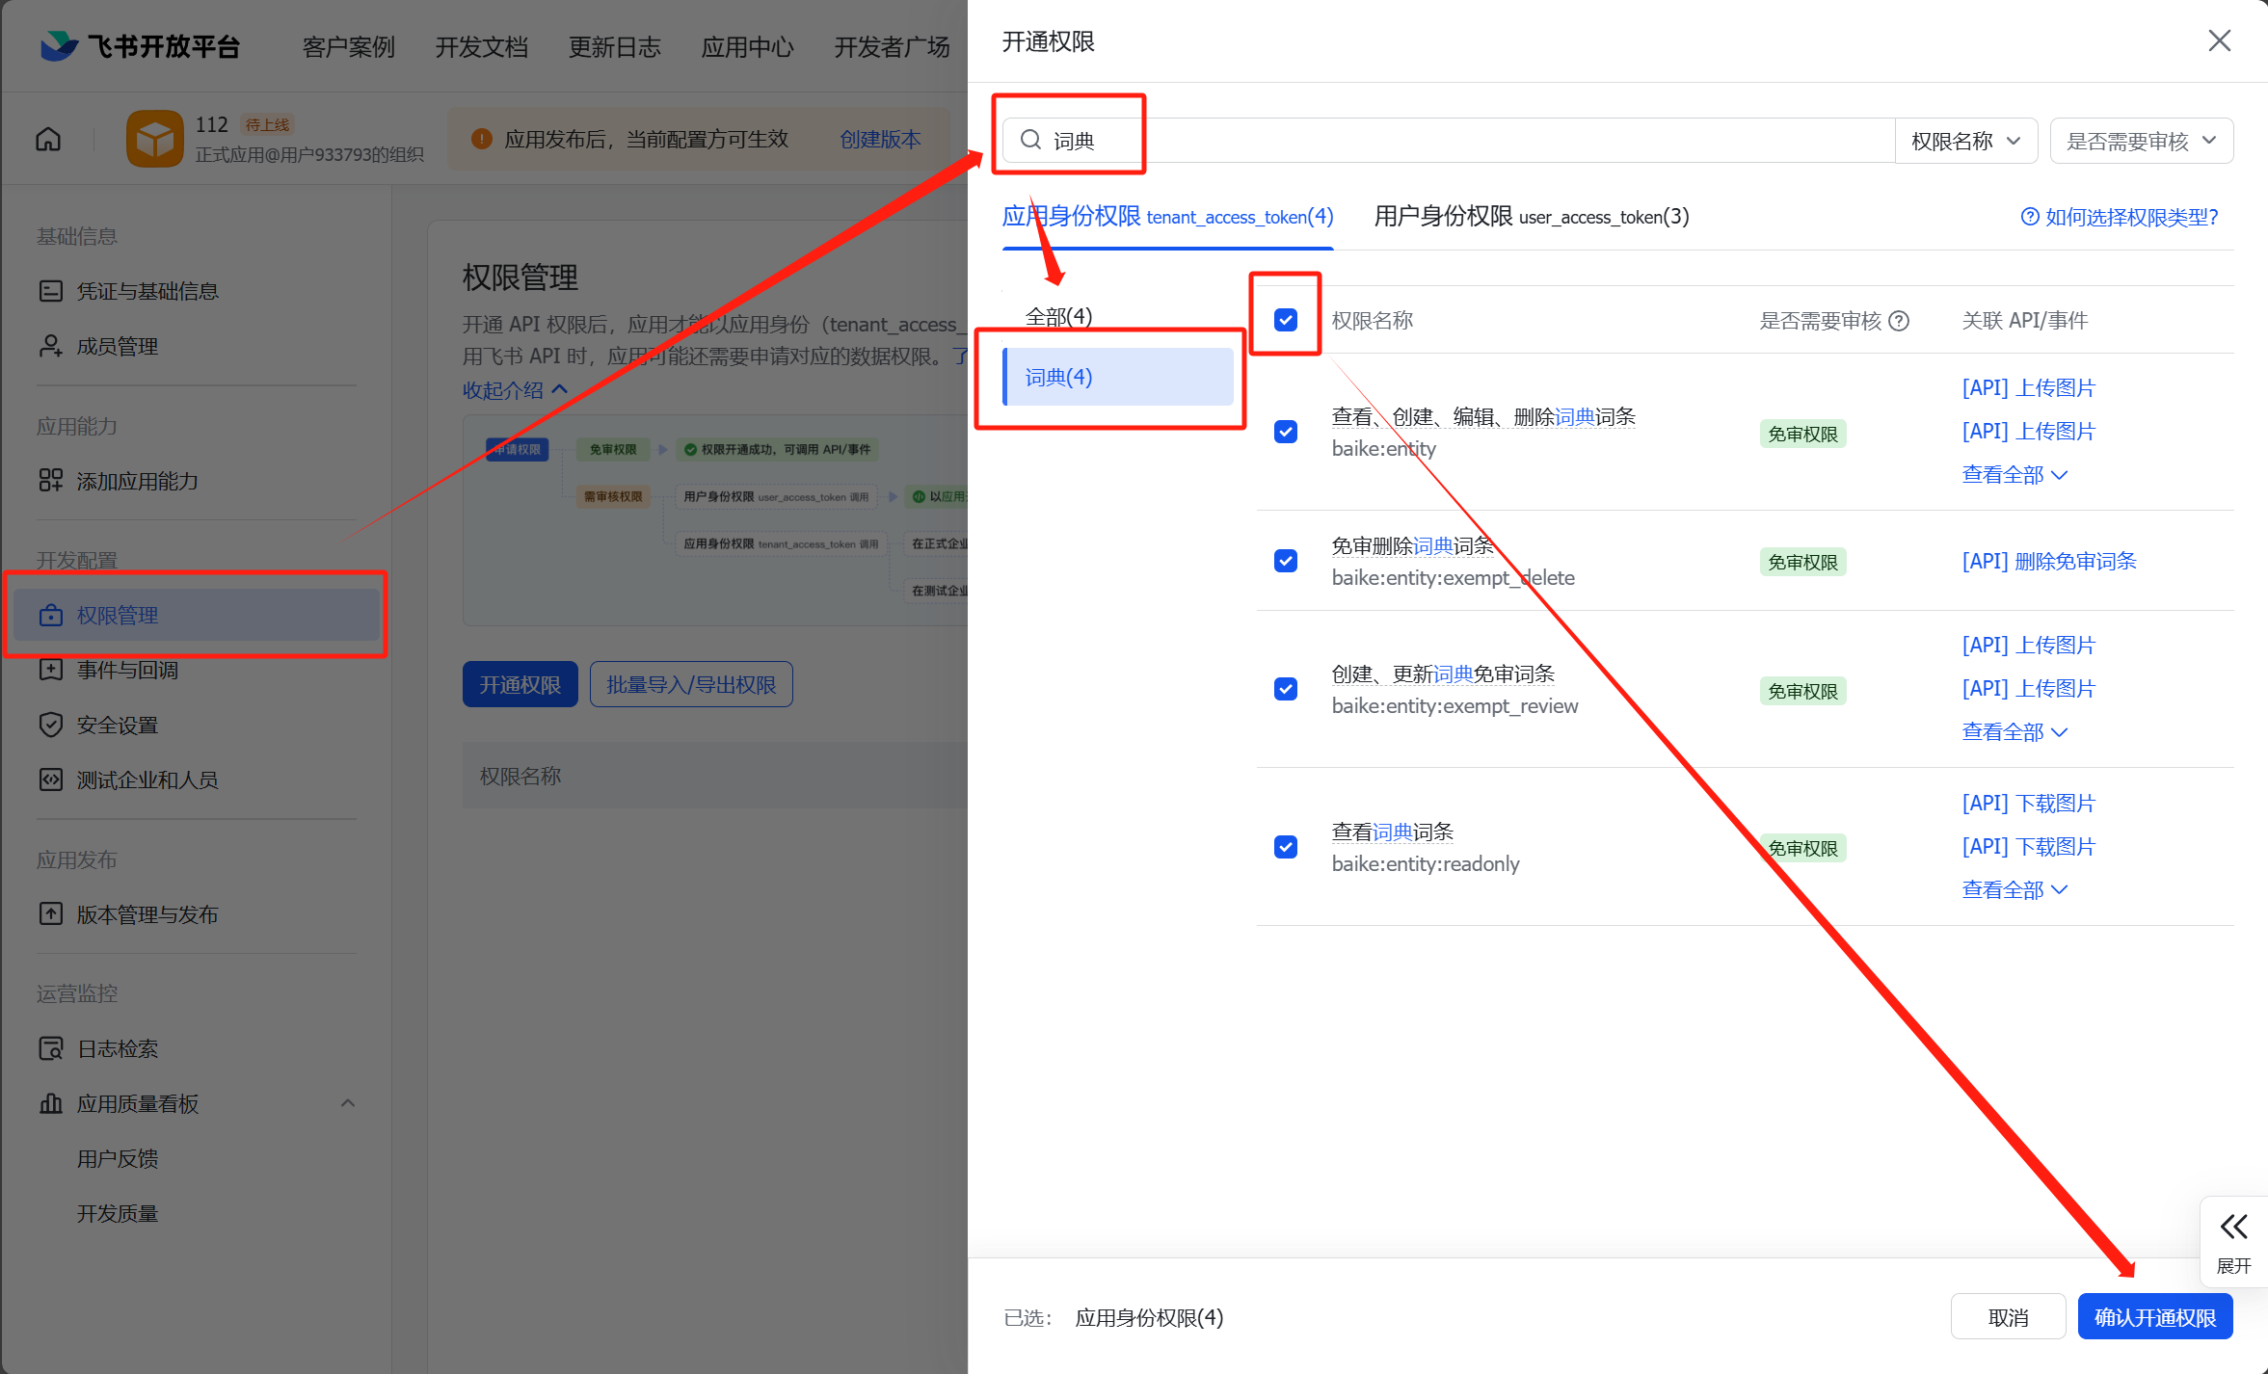Click the double-chevron 展开 icon
This screenshot has height=1374, width=2268.
pyautogui.click(x=2233, y=1227)
